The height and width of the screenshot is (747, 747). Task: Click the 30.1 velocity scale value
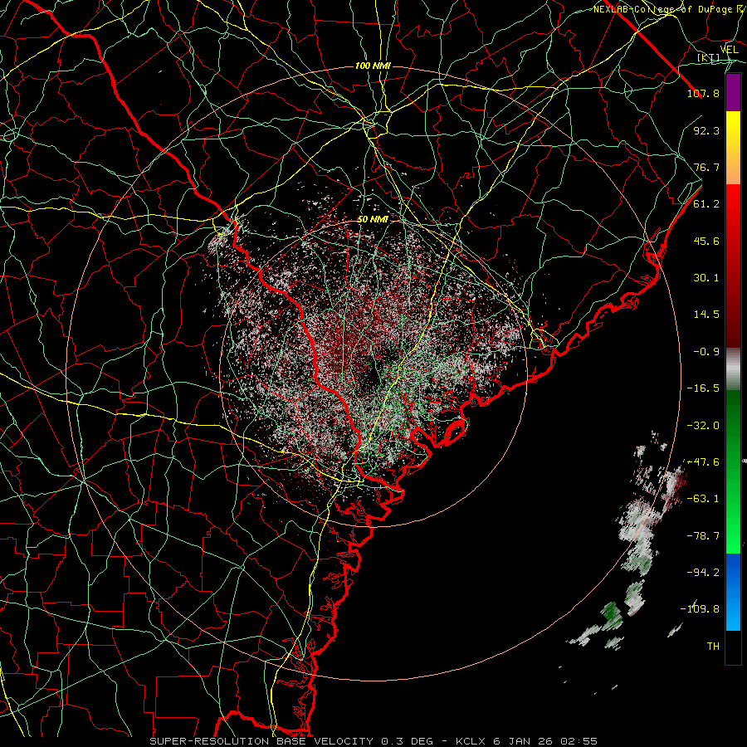point(706,278)
